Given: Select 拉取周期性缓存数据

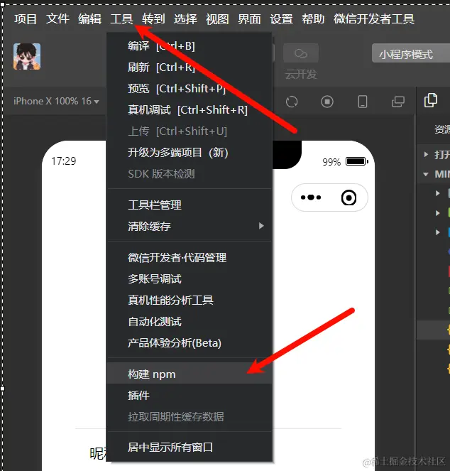Looking at the screenshot, I should pyautogui.click(x=189, y=417).
